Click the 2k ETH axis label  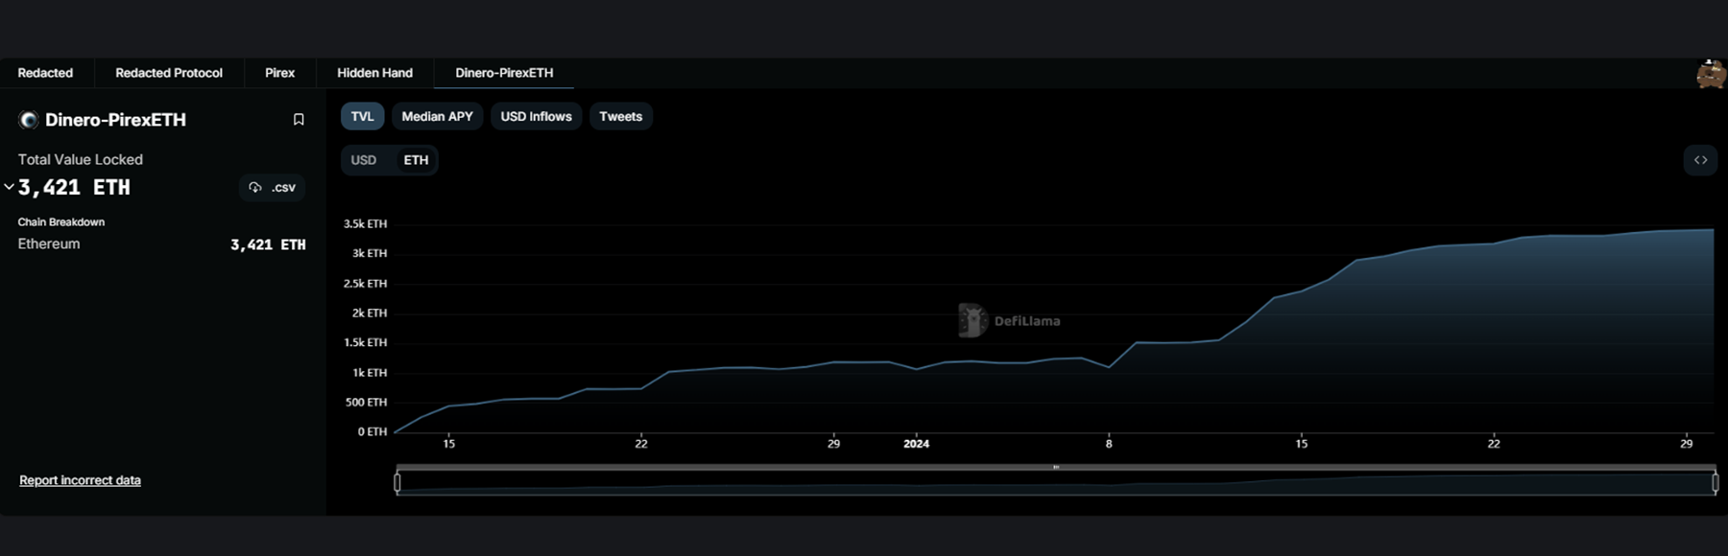(x=370, y=313)
